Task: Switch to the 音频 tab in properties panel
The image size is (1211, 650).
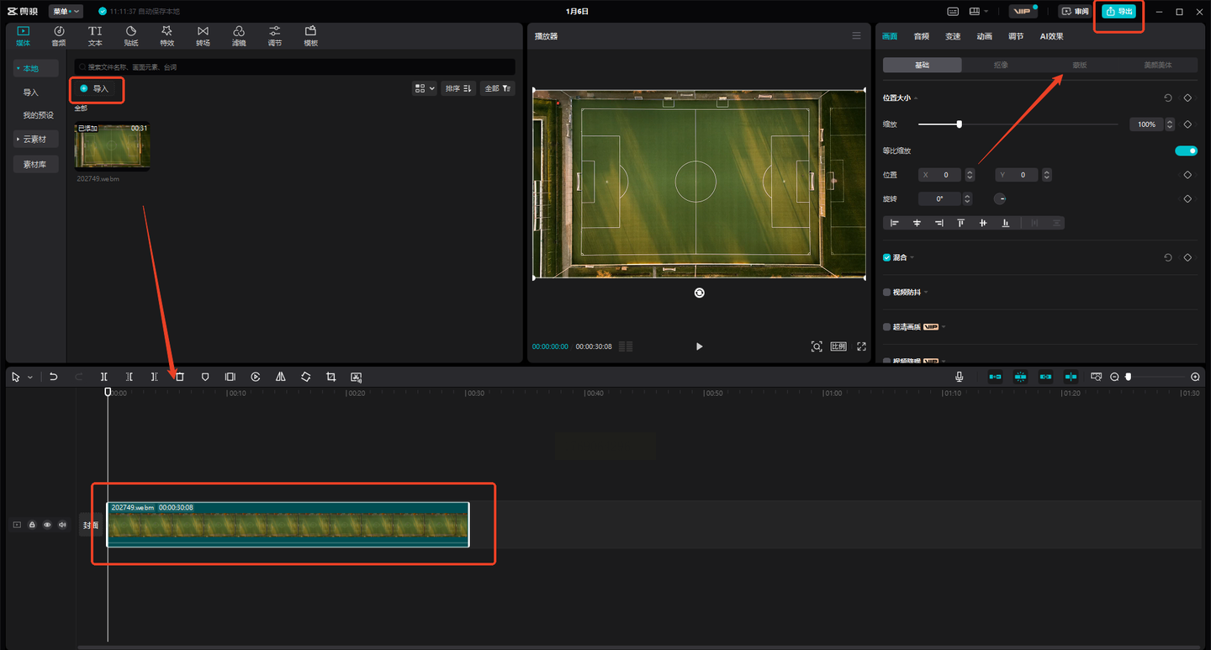Action: pos(922,36)
